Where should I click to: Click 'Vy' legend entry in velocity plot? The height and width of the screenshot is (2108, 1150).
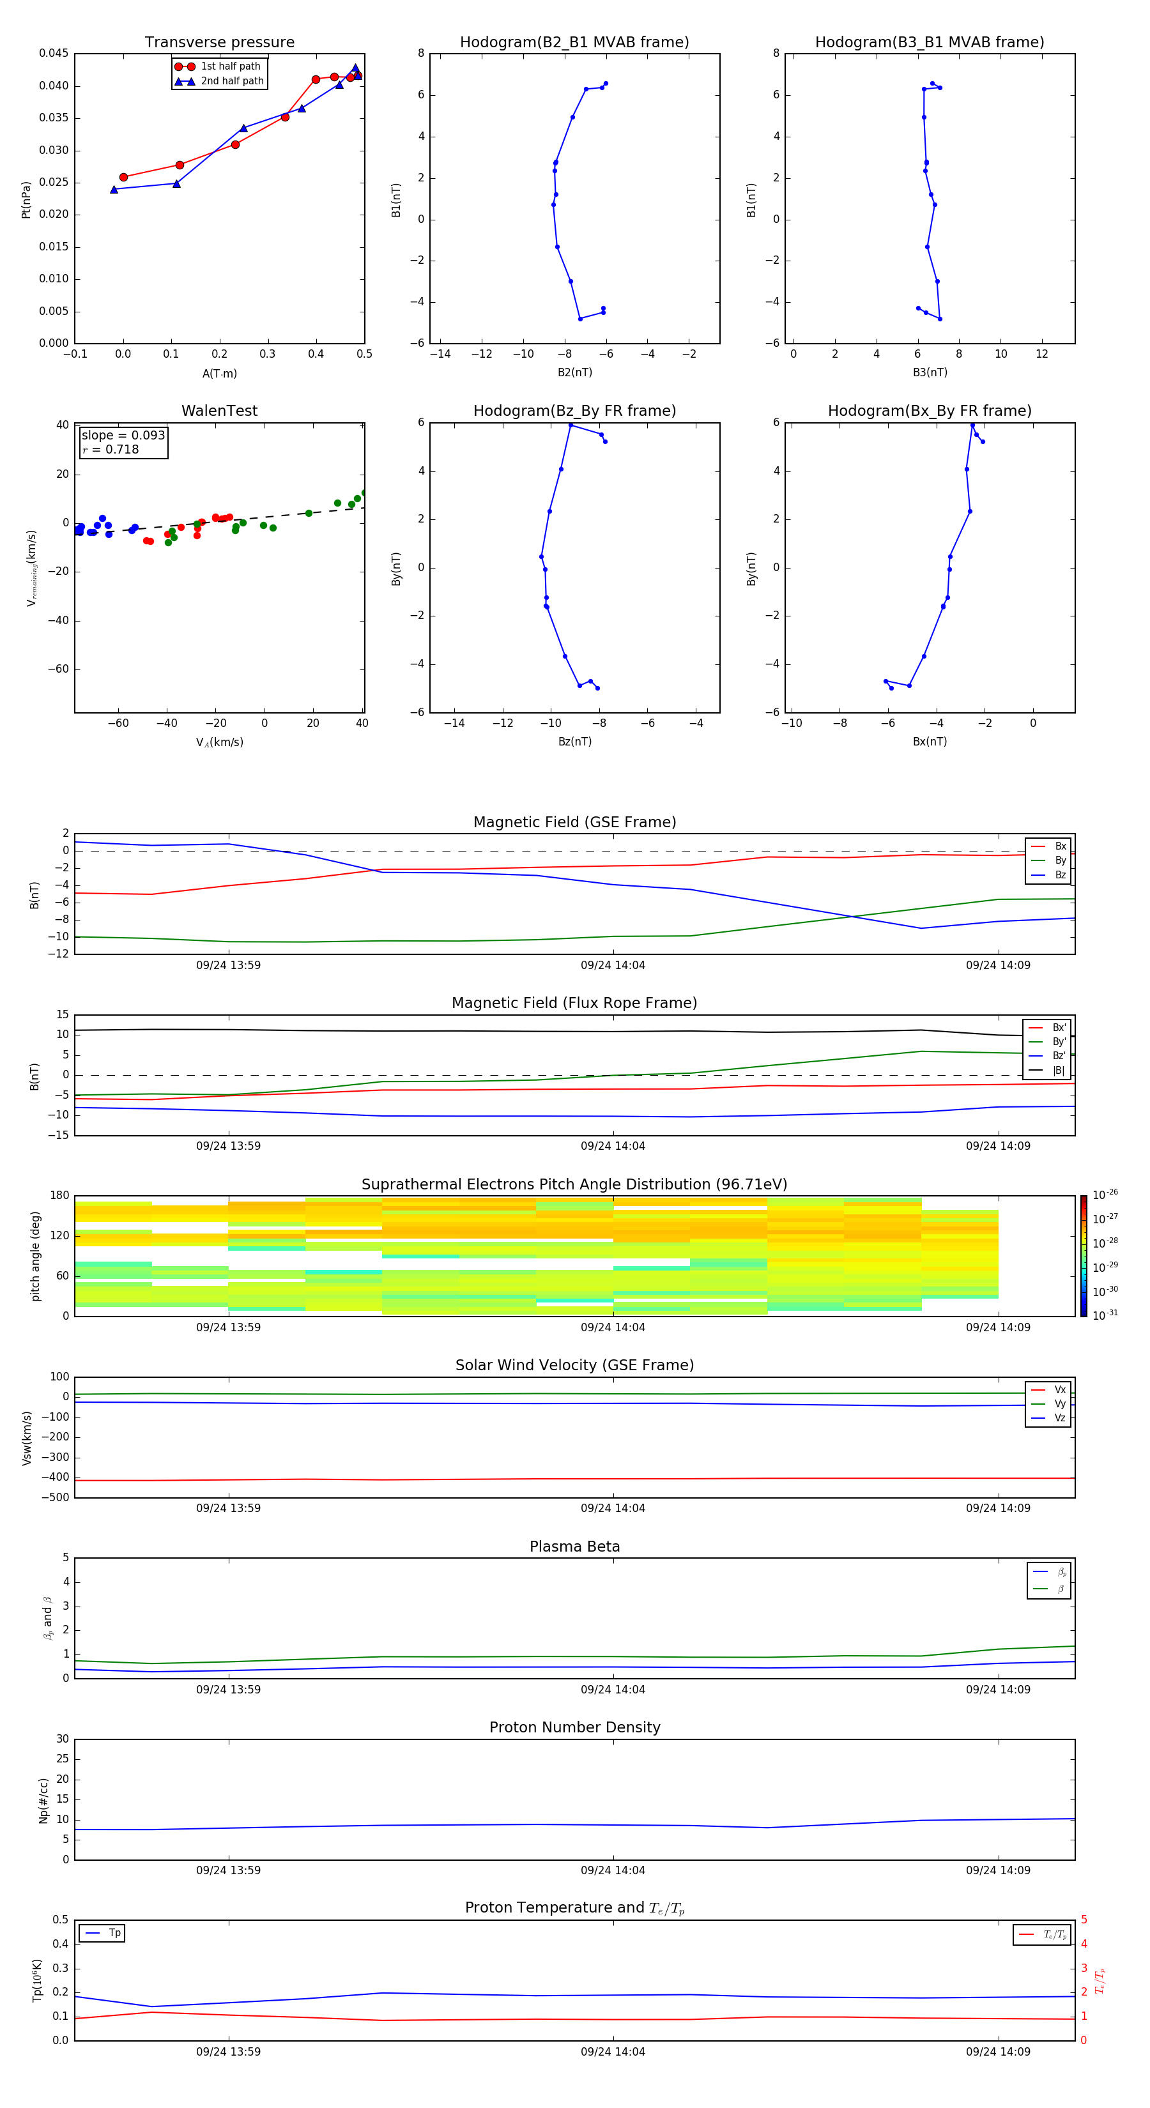(x=1048, y=1404)
